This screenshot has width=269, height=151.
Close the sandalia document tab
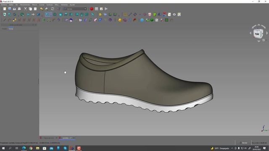74,138
